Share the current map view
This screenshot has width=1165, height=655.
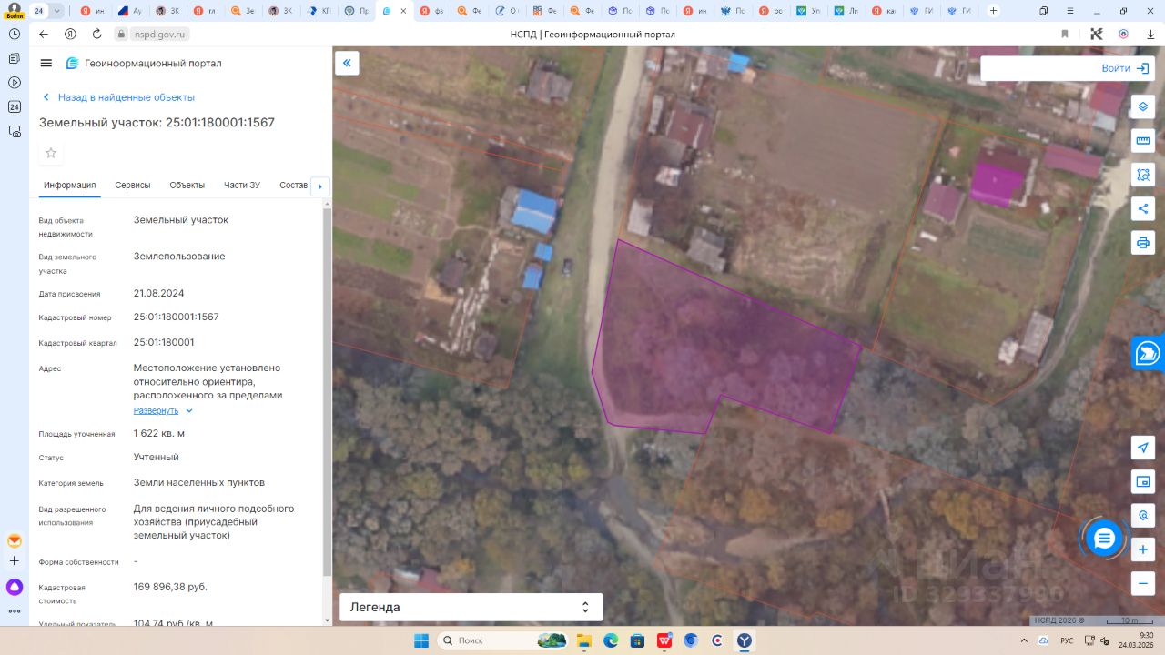(1143, 208)
